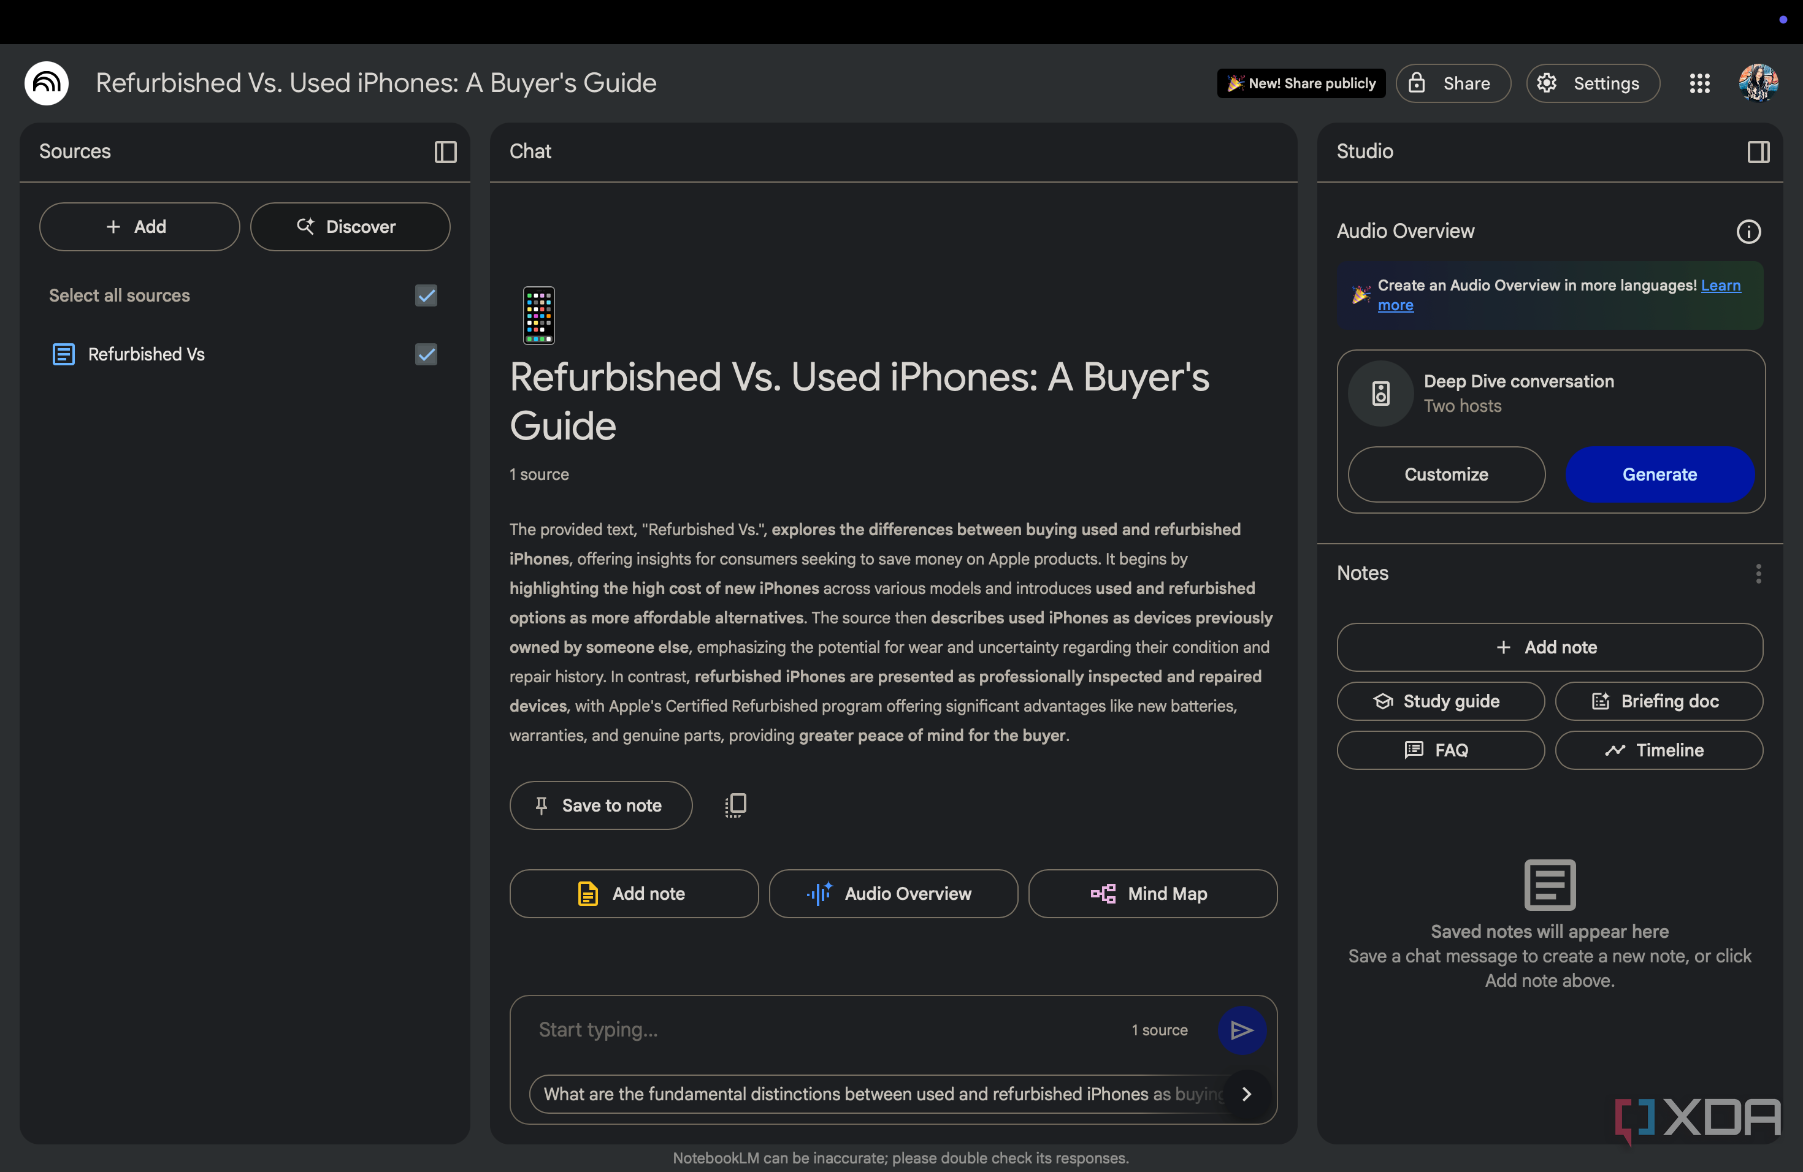Click New! Share publicly badge
This screenshot has width=1803, height=1172.
(1301, 83)
